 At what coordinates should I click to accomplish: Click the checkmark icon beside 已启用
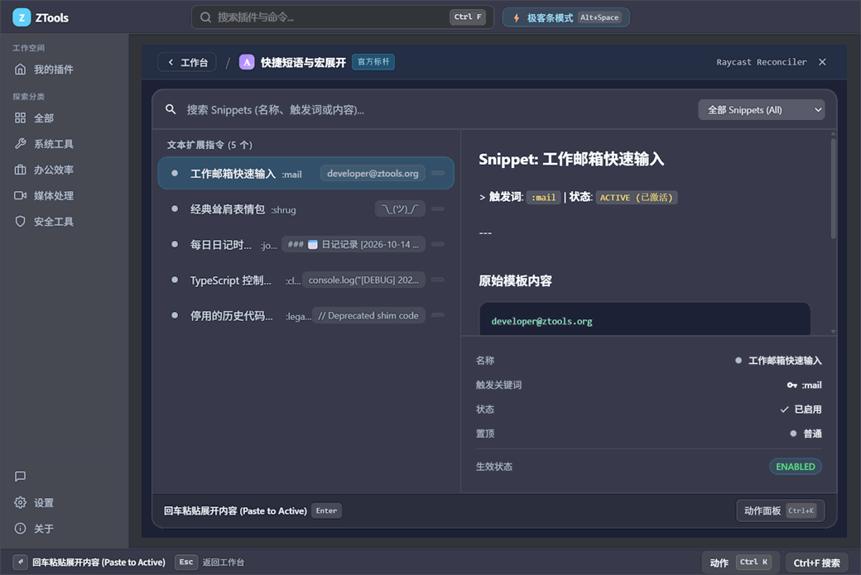click(x=785, y=410)
